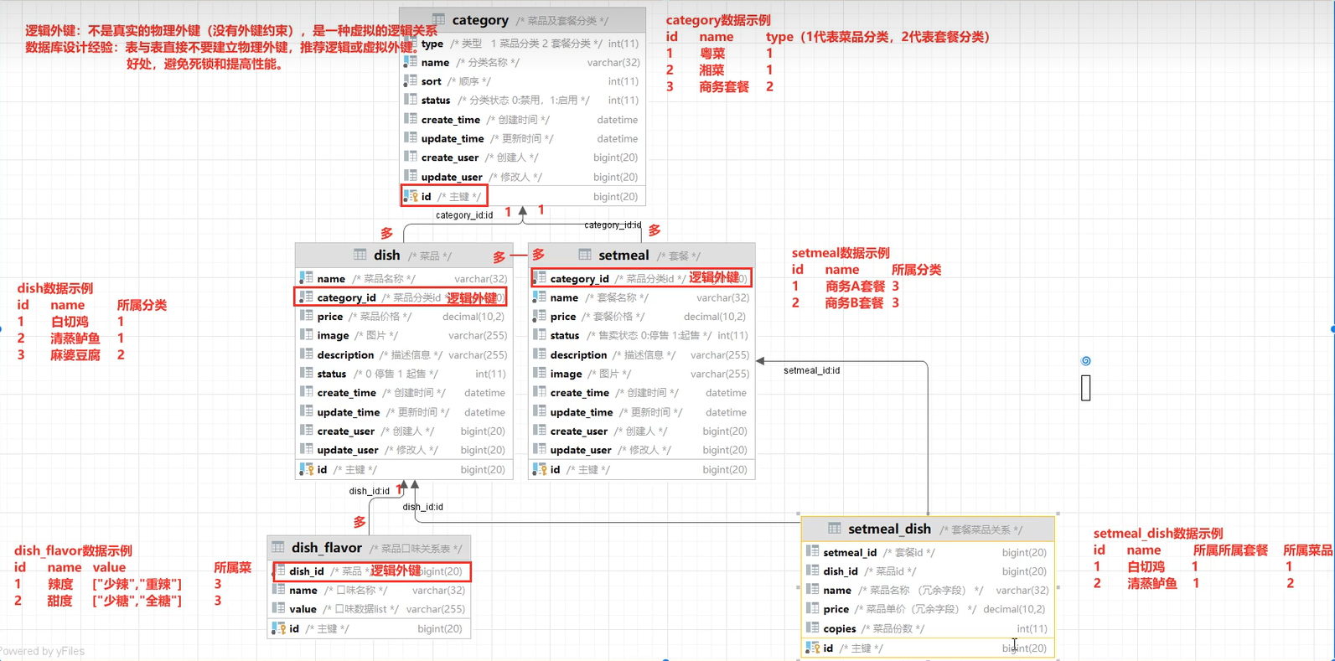Click column icon of dish image field
The width and height of the screenshot is (1335, 661).
pyautogui.click(x=306, y=335)
